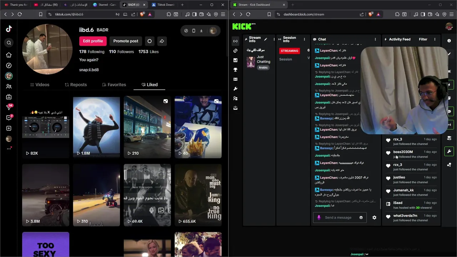Screen dimensions: 457x257
Task: Click the TikTok Upload plus icon
Action: [x=9, y=128]
